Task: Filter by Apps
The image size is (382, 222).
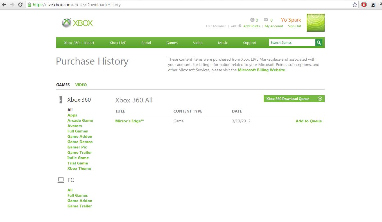Action: (72, 115)
